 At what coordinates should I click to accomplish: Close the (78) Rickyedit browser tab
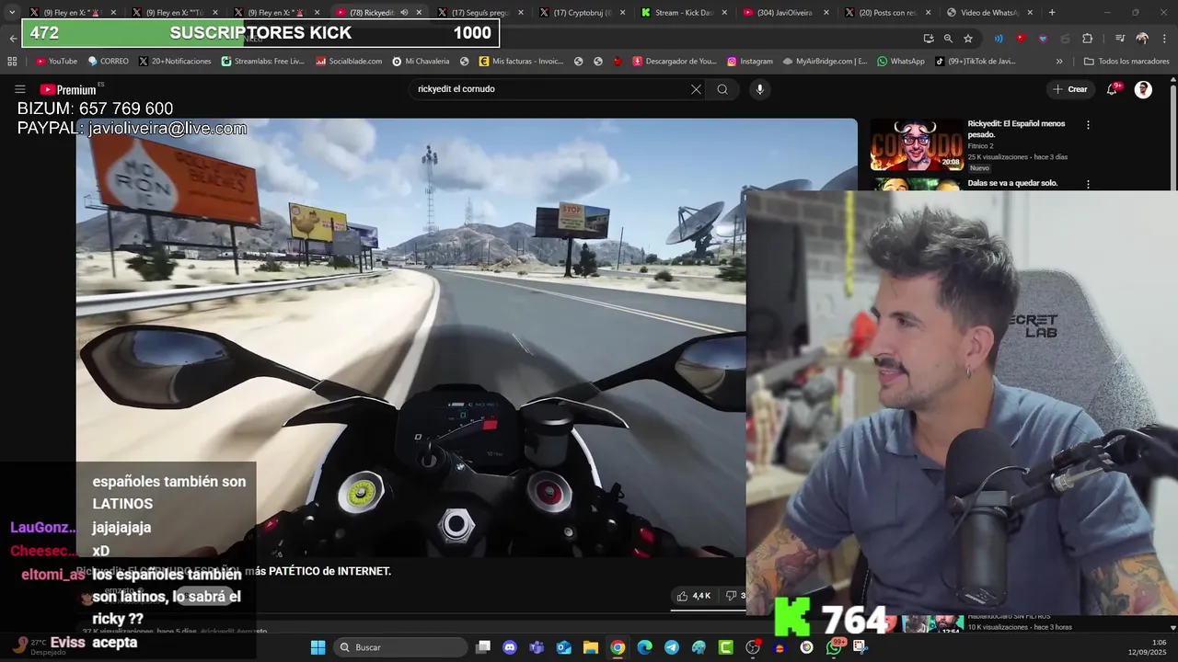pyautogui.click(x=419, y=13)
